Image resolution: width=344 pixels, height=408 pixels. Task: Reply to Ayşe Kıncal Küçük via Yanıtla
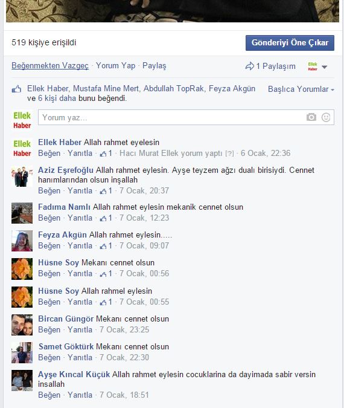click(80, 395)
